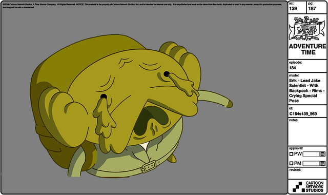The width and height of the screenshot is (328, 195).
Task: Select the id value C184s139_569
Action: click(303, 114)
